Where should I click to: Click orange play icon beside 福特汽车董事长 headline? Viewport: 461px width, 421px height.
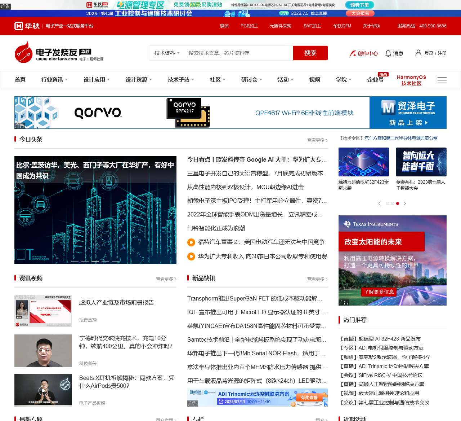click(x=191, y=242)
